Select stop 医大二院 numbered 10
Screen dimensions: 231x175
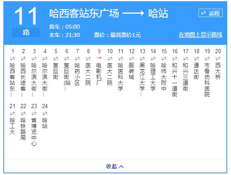(x=110, y=74)
